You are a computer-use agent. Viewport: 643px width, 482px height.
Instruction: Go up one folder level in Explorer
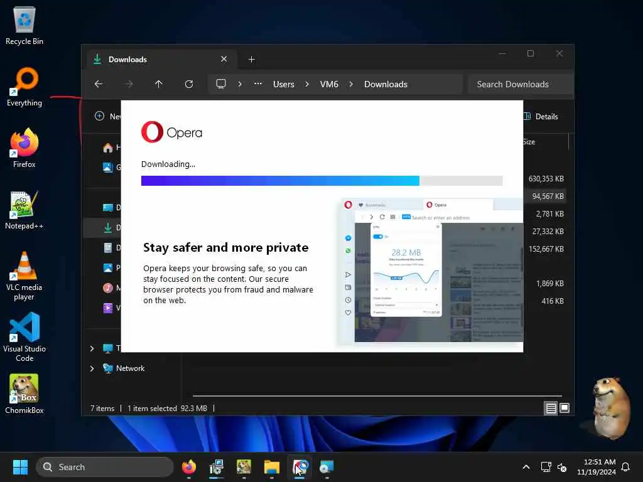pyautogui.click(x=159, y=84)
